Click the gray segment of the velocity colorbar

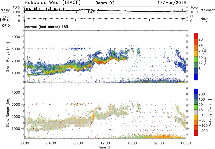(196, 112)
